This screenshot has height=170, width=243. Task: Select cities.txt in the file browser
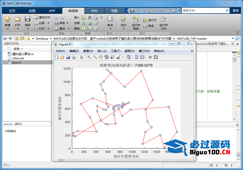pos(18,58)
